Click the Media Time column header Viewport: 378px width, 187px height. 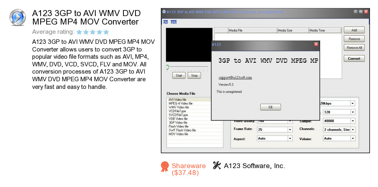pyautogui.click(x=325, y=31)
